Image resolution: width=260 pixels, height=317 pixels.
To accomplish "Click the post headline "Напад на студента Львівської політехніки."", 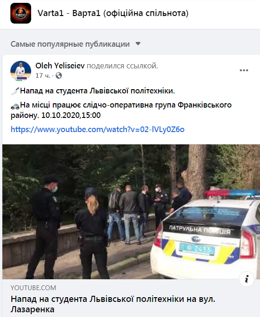I will tap(97, 91).
